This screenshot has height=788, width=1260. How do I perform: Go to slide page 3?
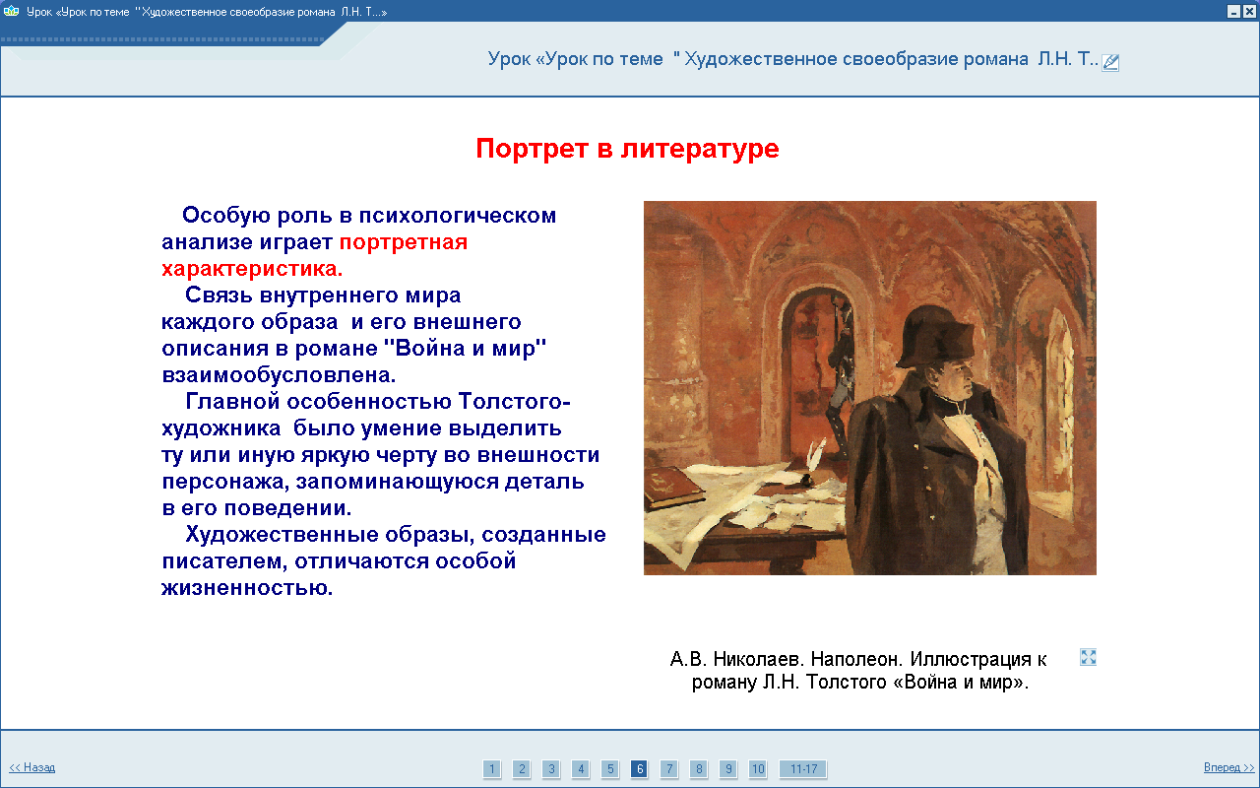[551, 769]
